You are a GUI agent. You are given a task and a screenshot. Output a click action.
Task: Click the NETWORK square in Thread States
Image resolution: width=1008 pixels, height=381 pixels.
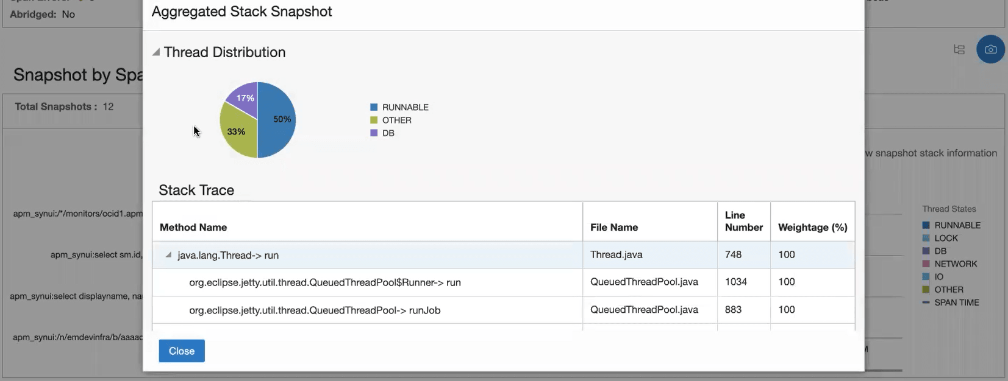[x=927, y=264]
